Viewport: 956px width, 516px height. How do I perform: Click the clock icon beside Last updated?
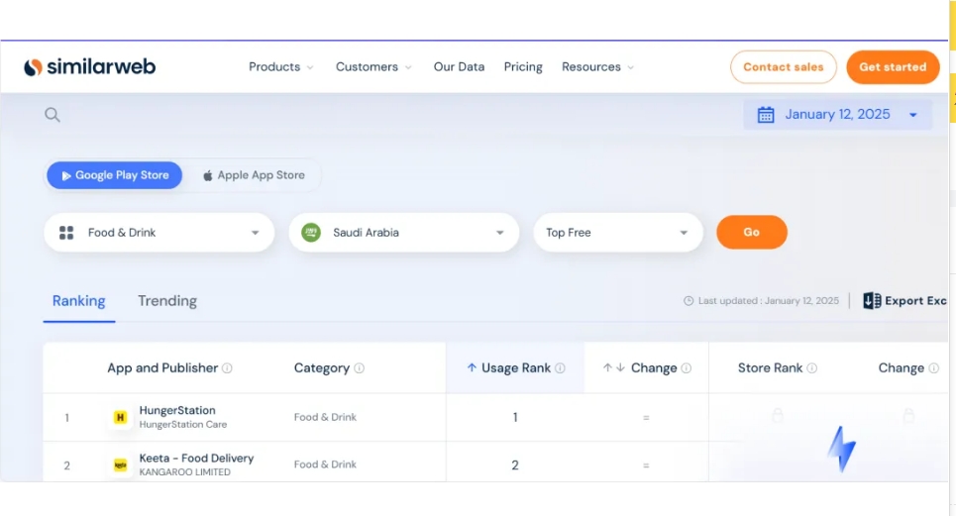click(689, 300)
